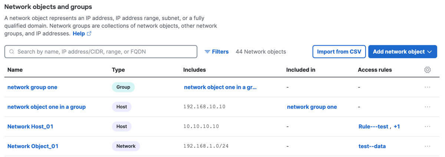
Task: Open table column settings gear icon
Action: tap(428, 70)
